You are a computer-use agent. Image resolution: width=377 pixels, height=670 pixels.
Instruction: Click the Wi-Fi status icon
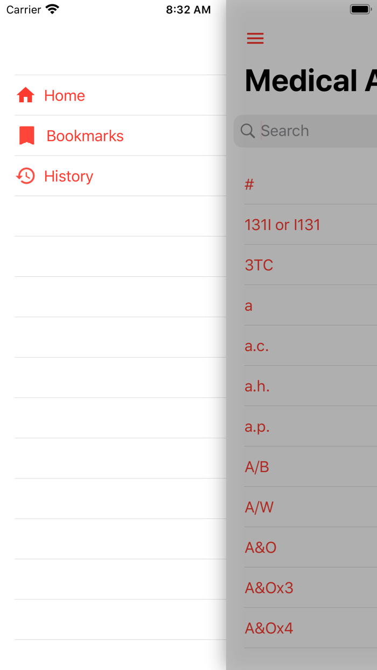(x=52, y=9)
